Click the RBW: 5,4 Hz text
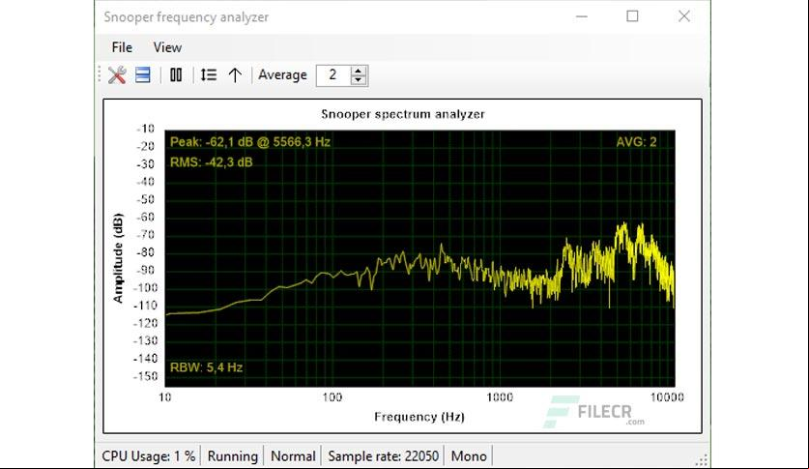The height and width of the screenshot is (469, 809). [207, 367]
